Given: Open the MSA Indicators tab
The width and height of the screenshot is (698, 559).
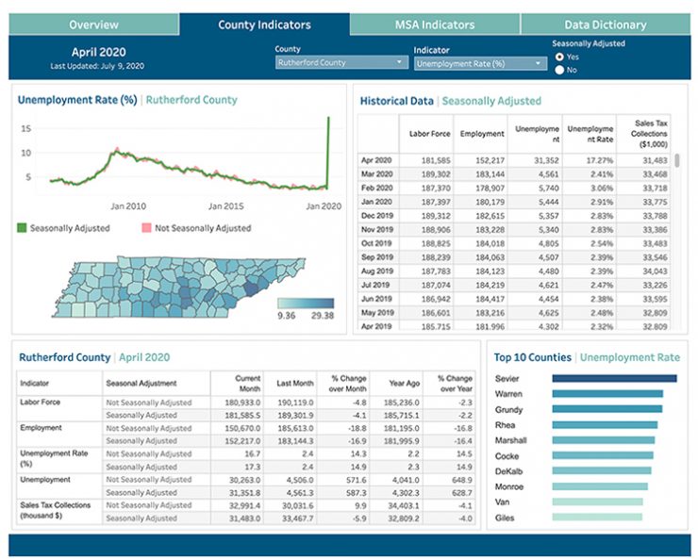Looking at the screenshot, I should tap(434, 25).
